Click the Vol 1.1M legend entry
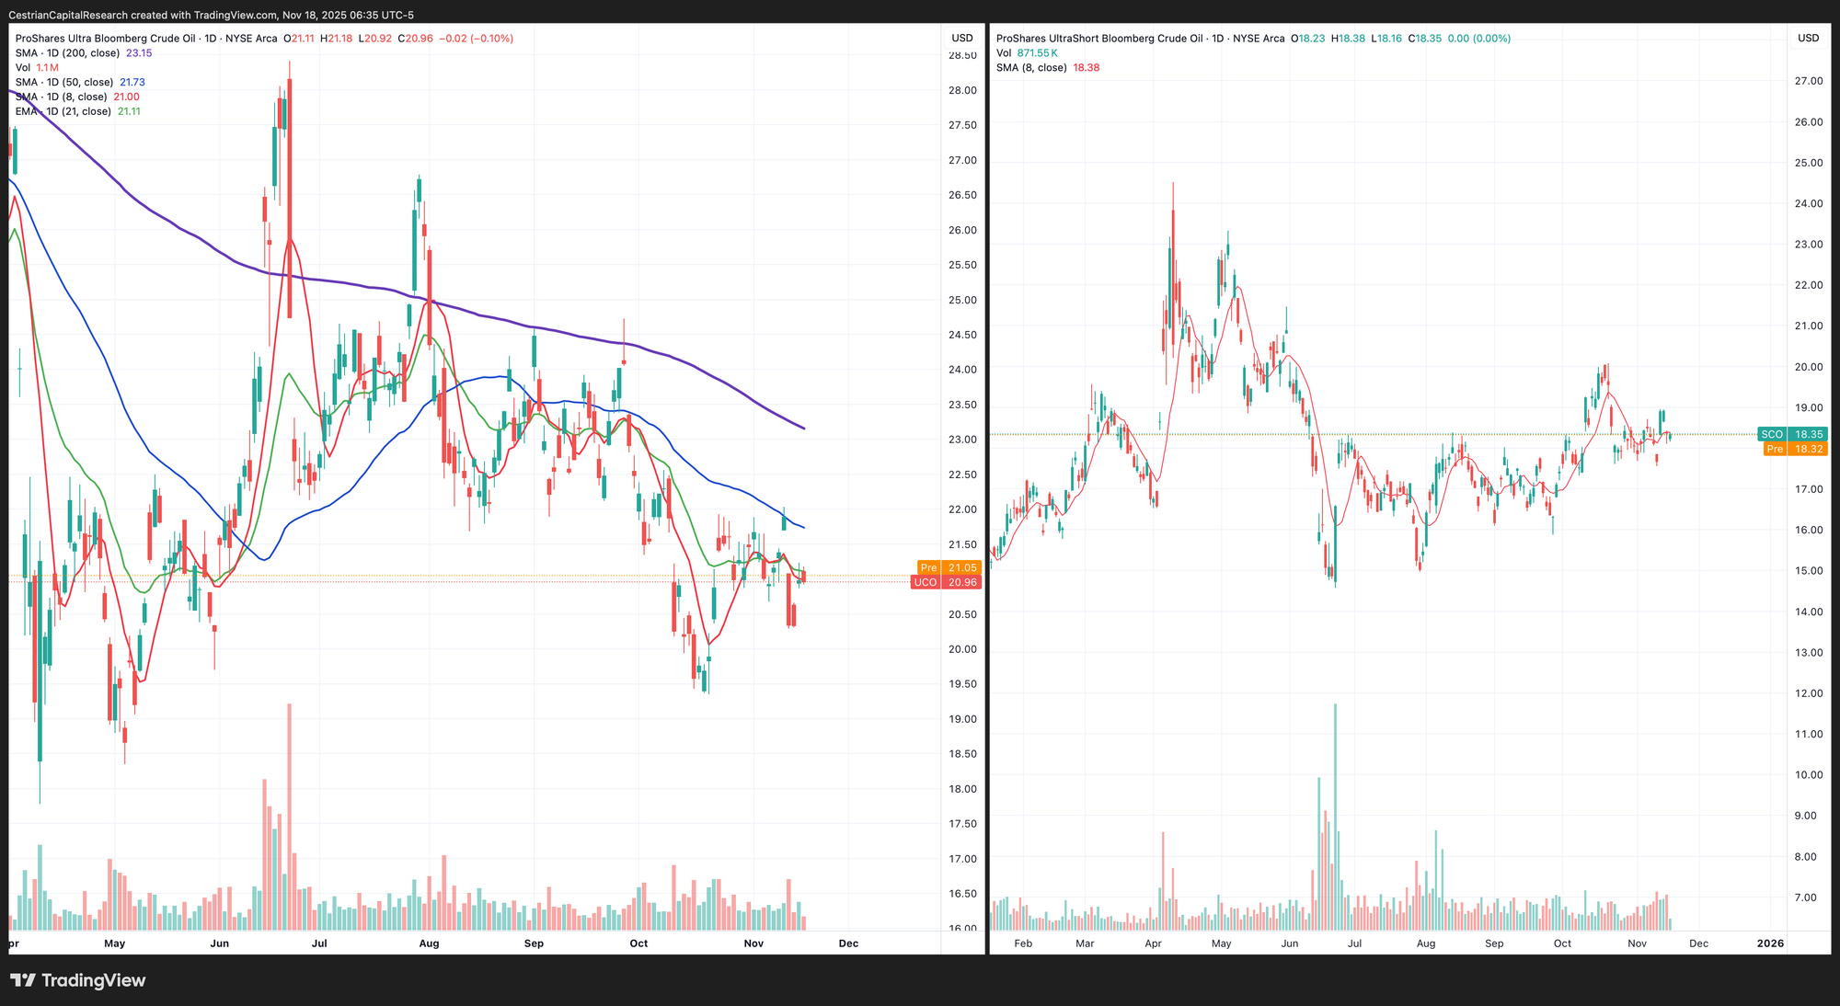Image resolution: width=1840 pixels, height=1006 pixels. 37,68
